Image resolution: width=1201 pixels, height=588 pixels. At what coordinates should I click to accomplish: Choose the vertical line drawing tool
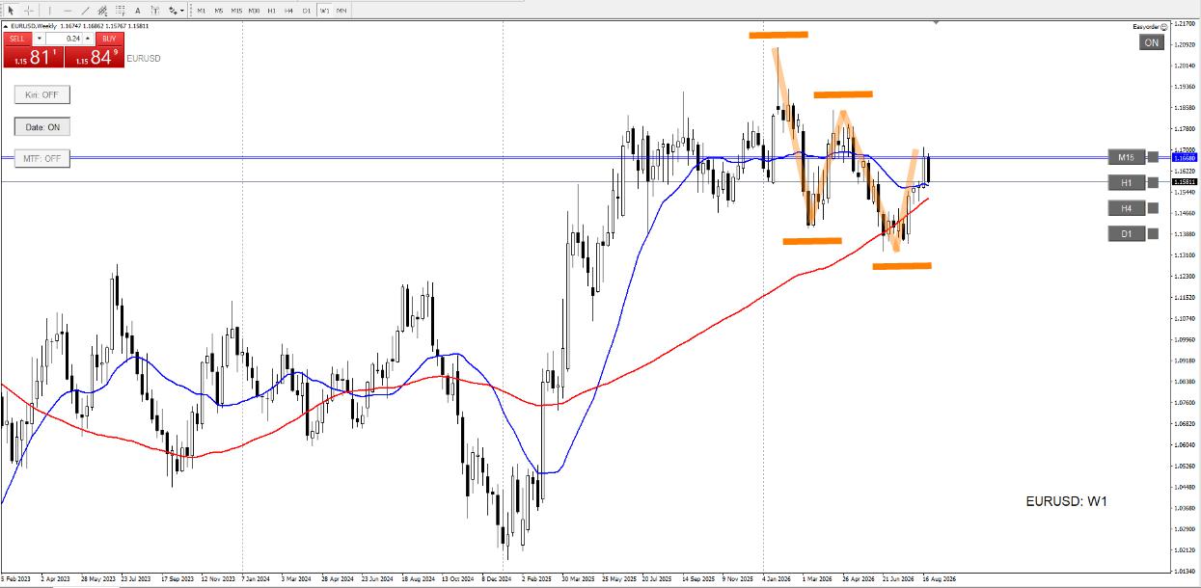point(50,11)
